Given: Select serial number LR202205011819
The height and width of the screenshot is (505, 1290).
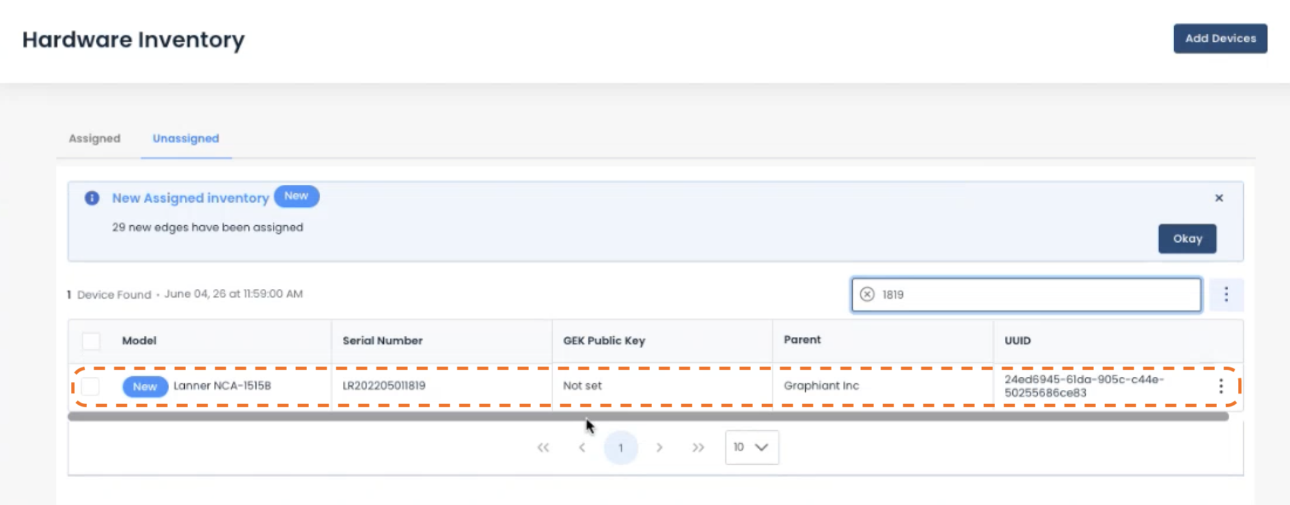Looking at the screenshot, I should pyautogui.click(x=384, y=385).
